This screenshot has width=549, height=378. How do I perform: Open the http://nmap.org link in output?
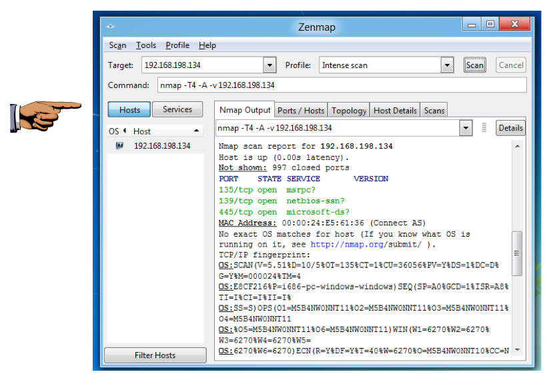point(347,244)
